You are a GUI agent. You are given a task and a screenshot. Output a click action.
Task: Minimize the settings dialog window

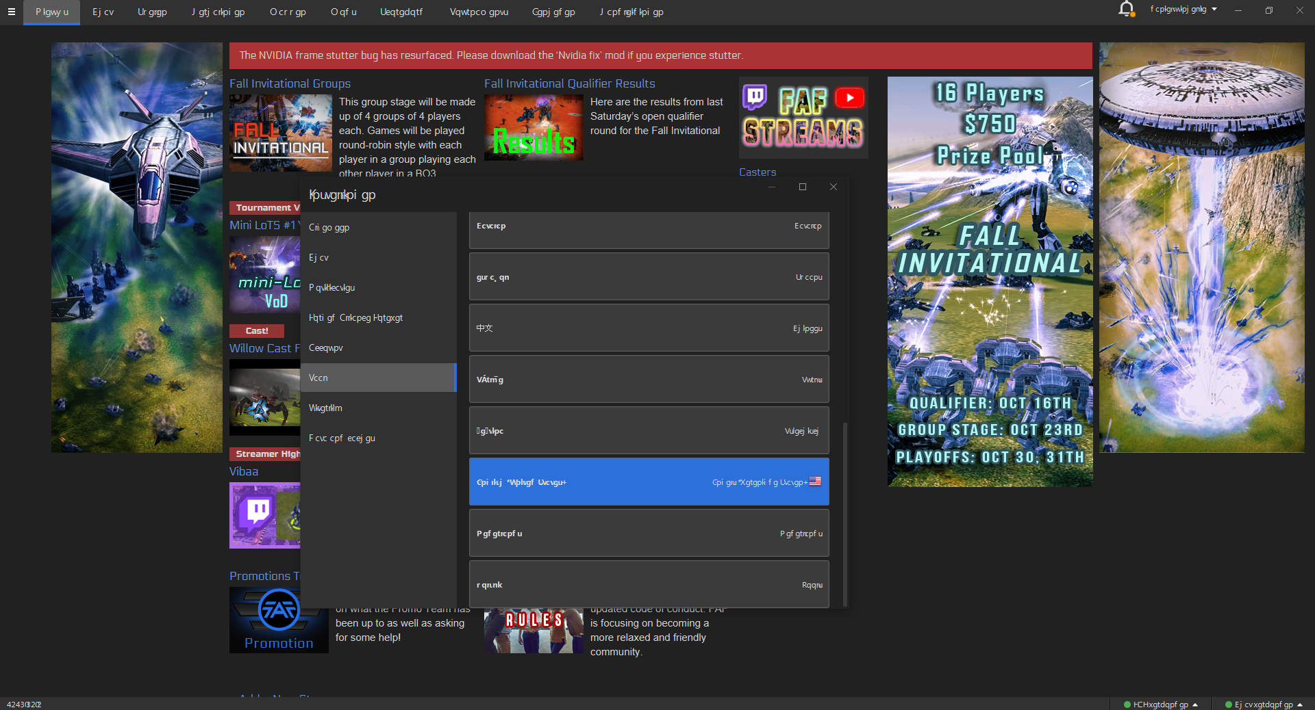coord(772,187)
